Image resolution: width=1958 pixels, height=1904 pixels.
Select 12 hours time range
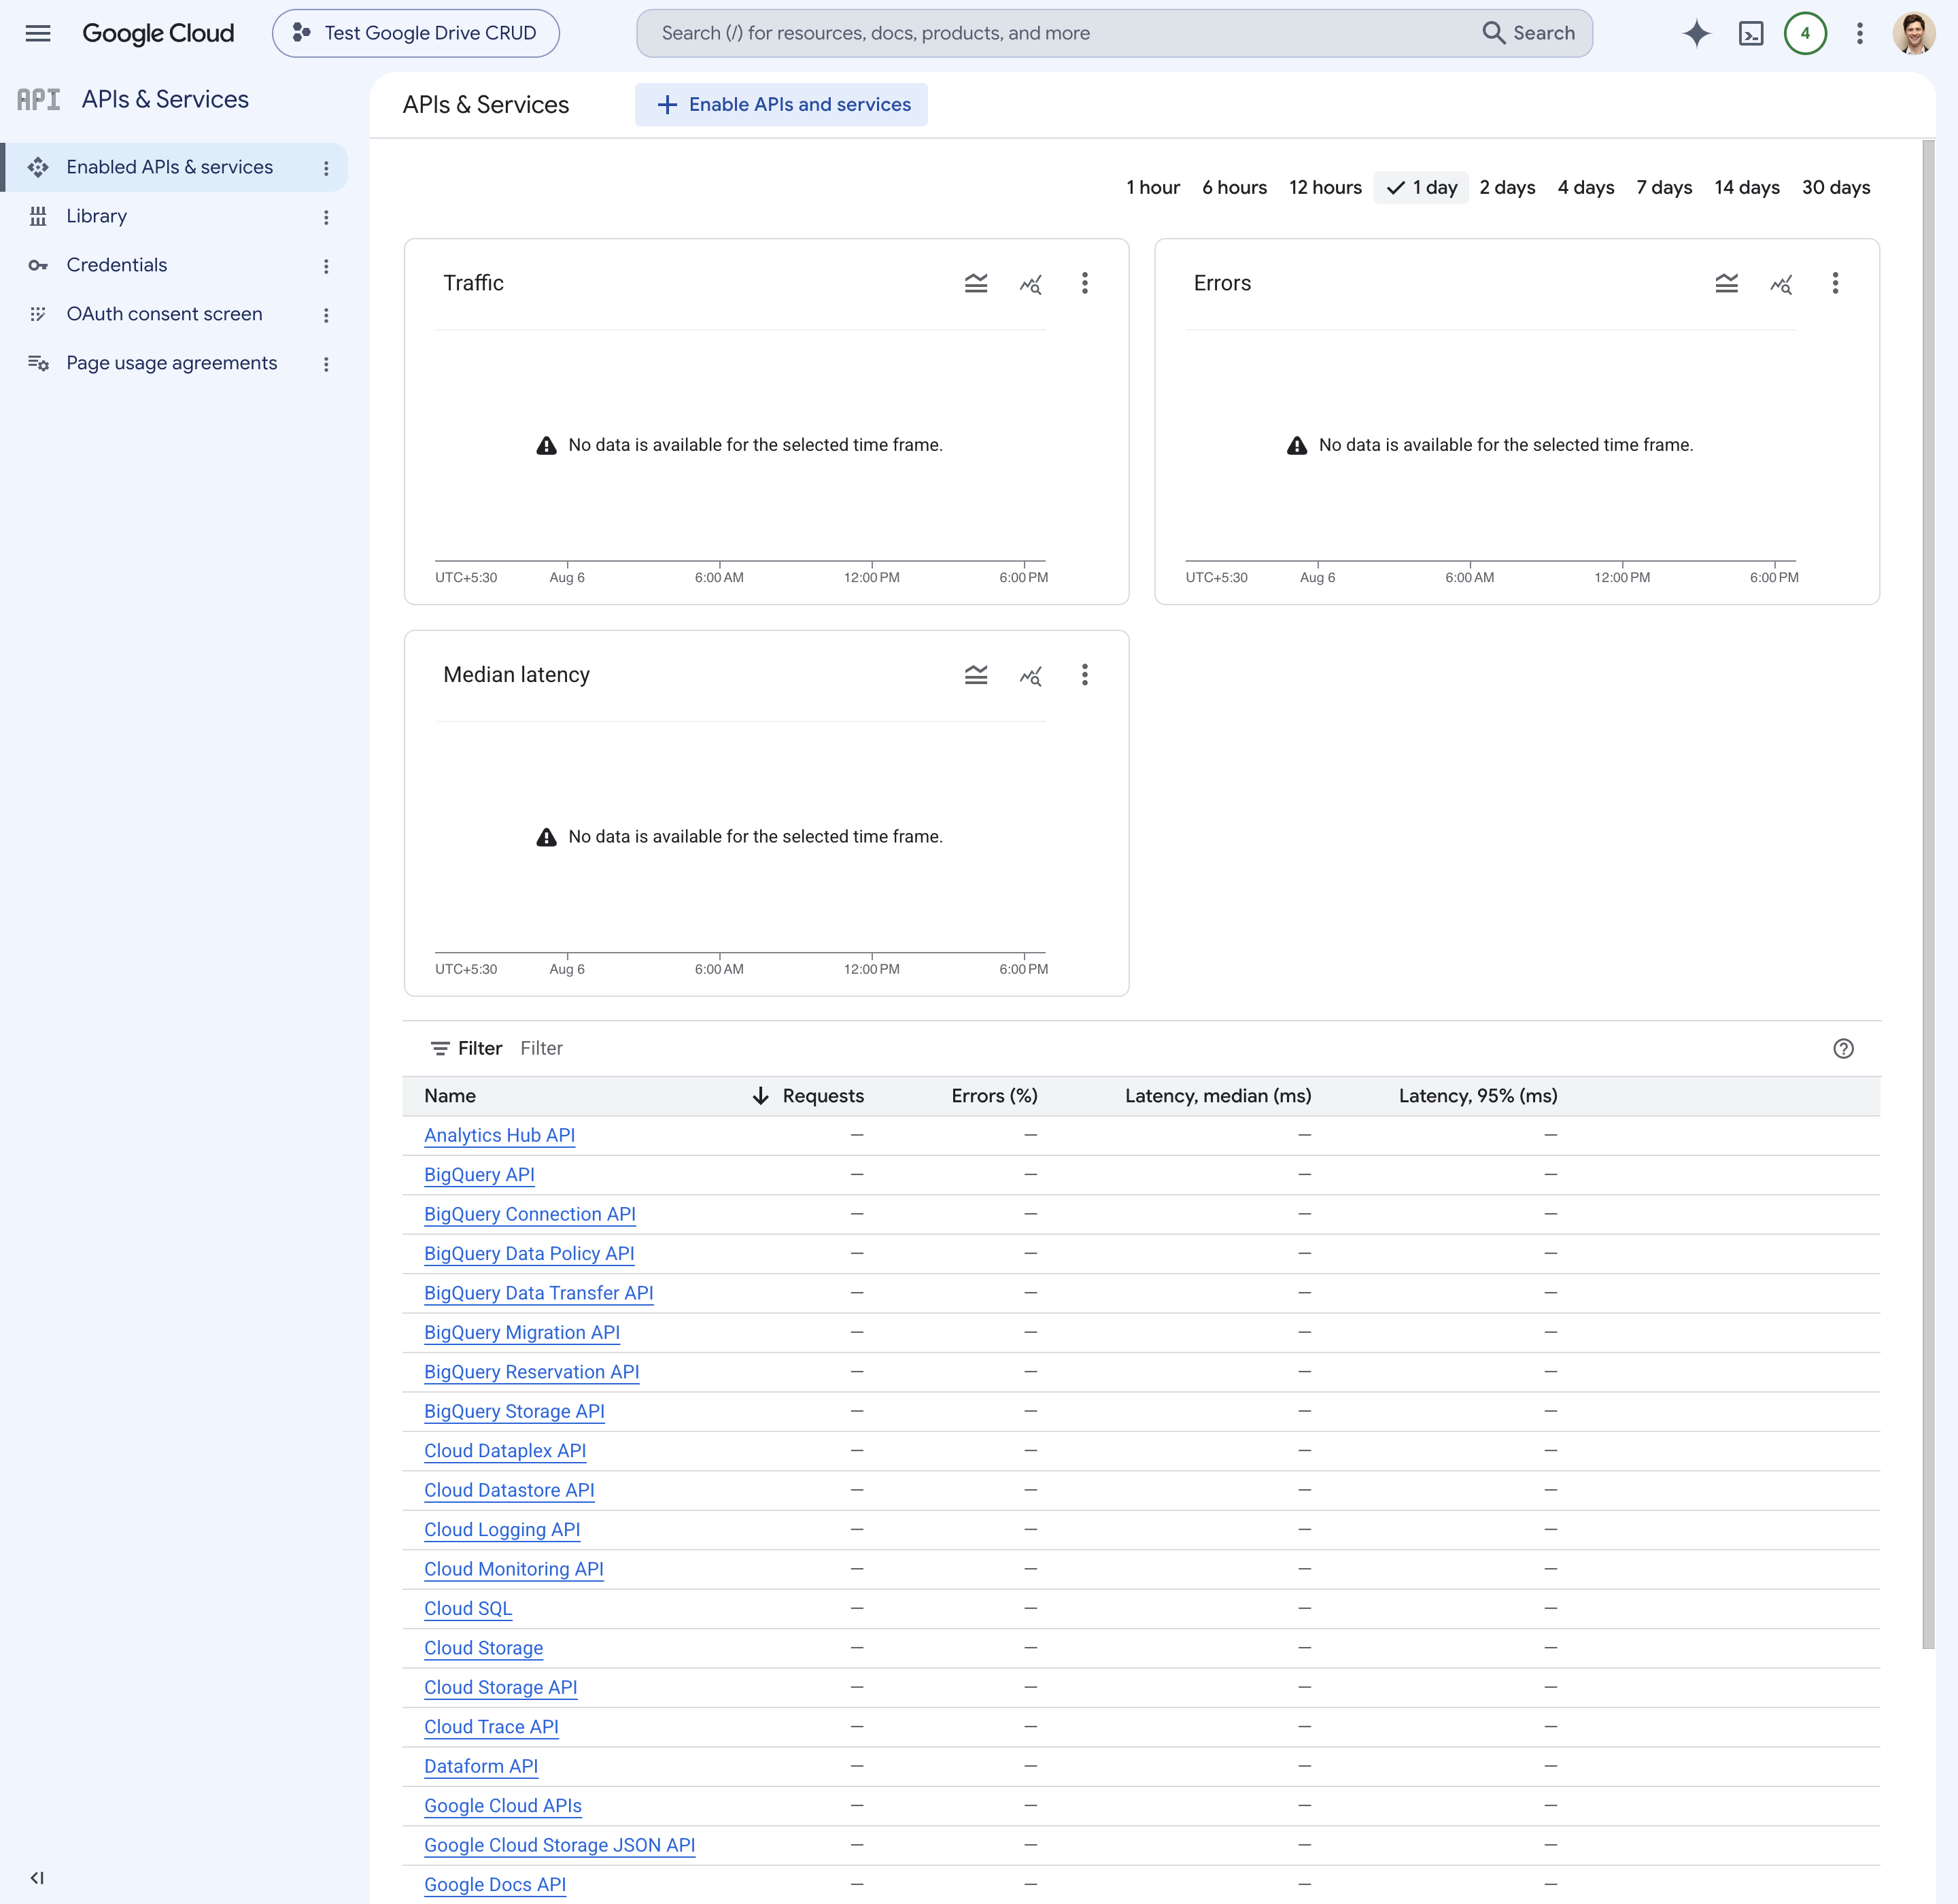[1325, 187]
